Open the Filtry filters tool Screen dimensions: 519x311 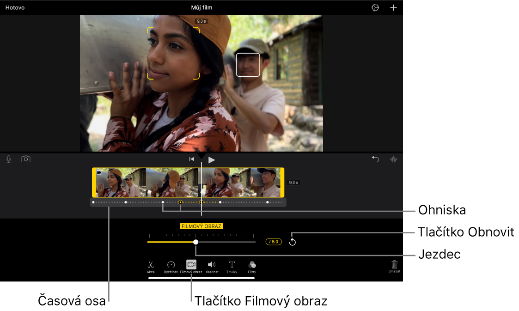click(252, 267)
